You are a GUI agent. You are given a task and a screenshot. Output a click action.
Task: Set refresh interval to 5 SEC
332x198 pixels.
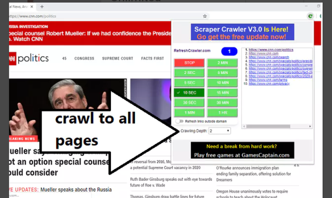coord(189,83)
